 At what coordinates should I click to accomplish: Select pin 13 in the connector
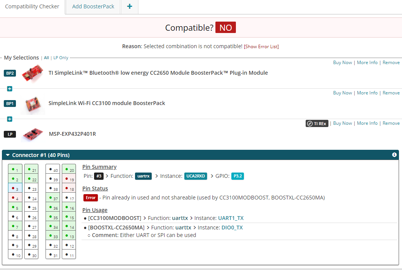point(69,235)
